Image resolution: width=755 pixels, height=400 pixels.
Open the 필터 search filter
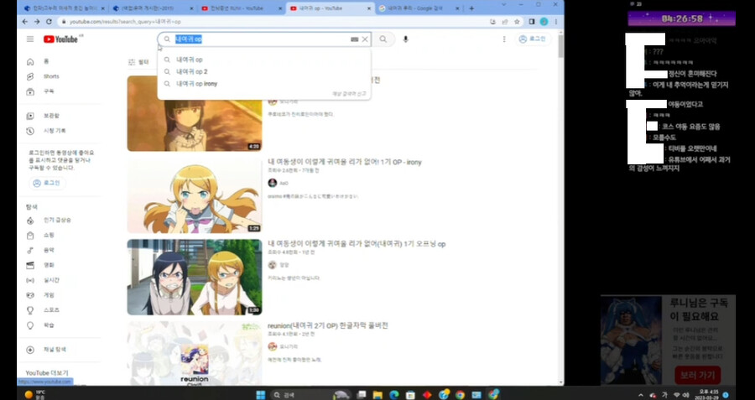click(x=138, y=62)
